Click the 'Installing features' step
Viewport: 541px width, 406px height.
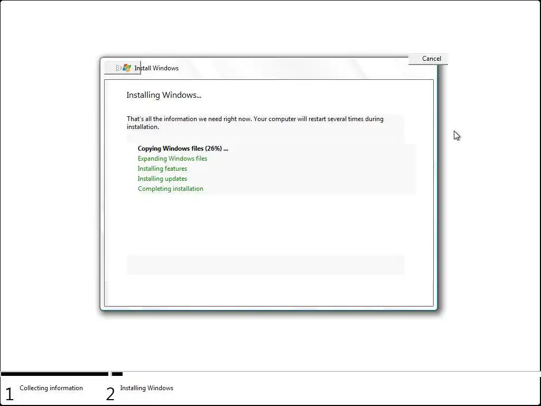[162, 169]
